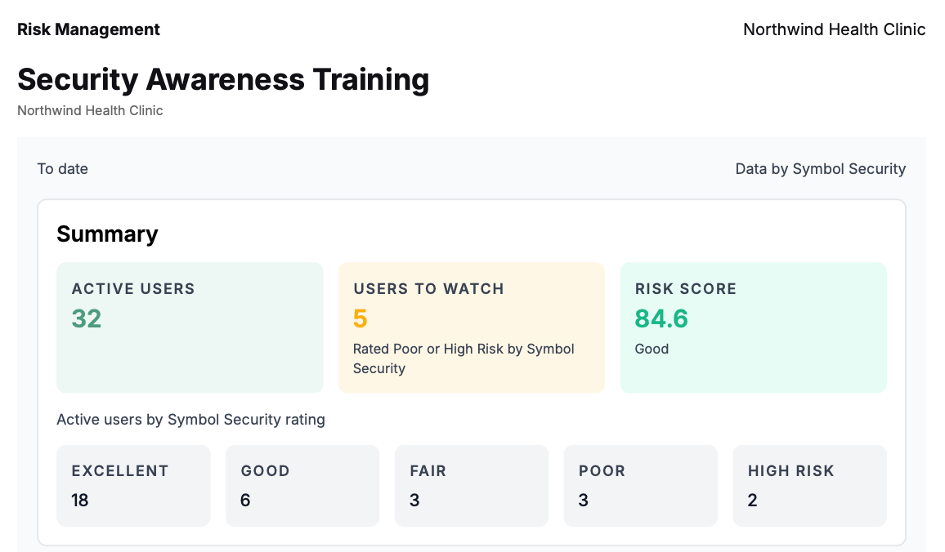Select the Poor rating tile
Screen dimensions: 945x552
pyautogui.click(x=641, y=486)
